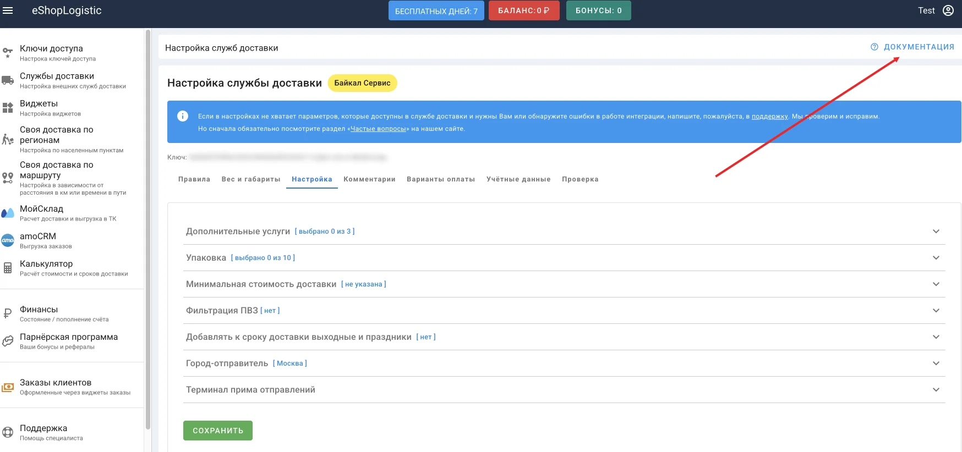
Task: Click the lifebuoy support icon
Action: [x=8, y=432]
